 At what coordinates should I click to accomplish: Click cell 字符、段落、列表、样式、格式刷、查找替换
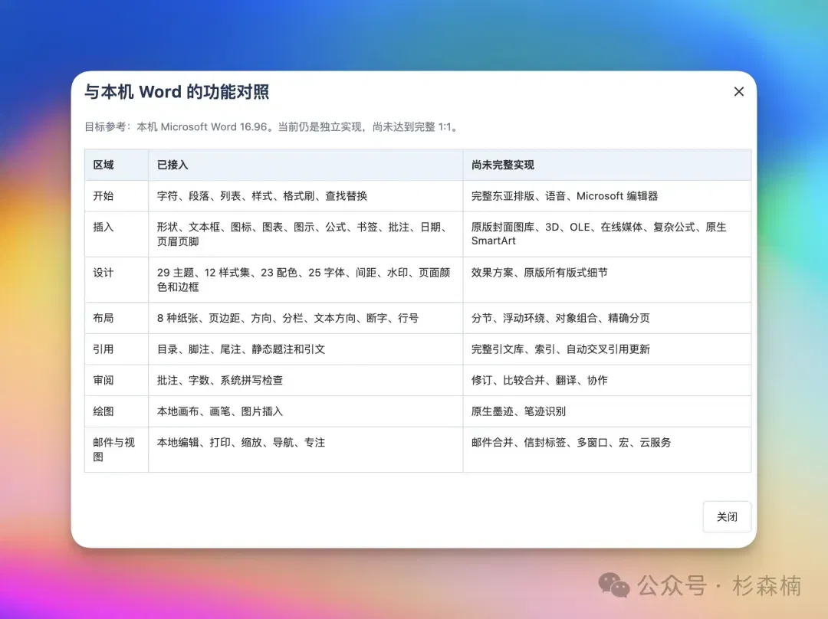[x=306, y=196]
